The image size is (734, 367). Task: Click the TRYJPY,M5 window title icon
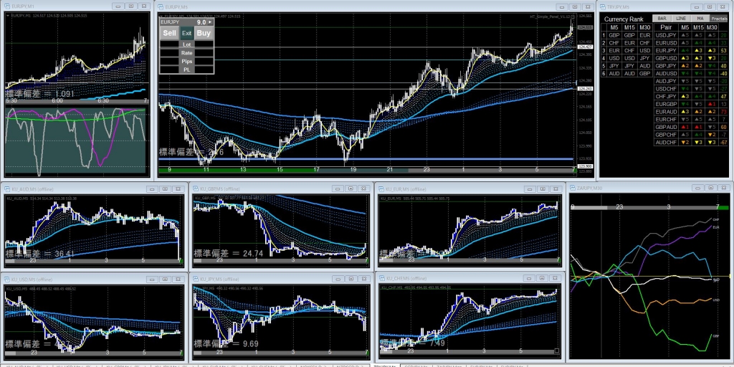click(604, 6)
